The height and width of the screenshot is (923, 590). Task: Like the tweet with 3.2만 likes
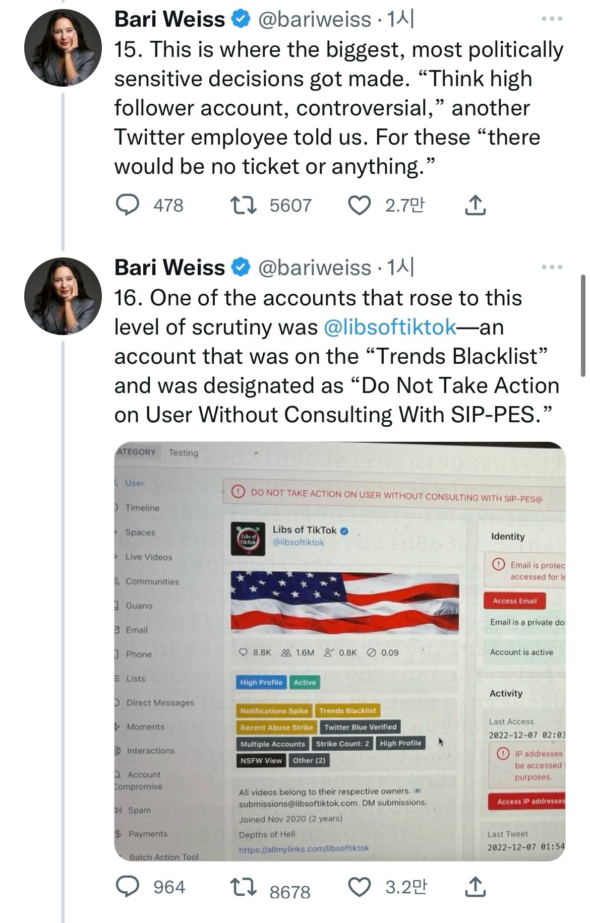360,887
